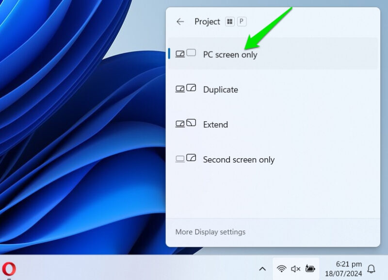Select the Extend displays icon
Viewport: 388px width, 280px height.
[186, 124]
